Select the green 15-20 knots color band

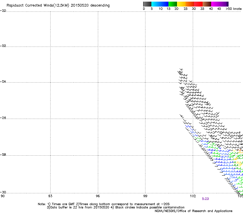pyautogui.click(x=173, y=4)
